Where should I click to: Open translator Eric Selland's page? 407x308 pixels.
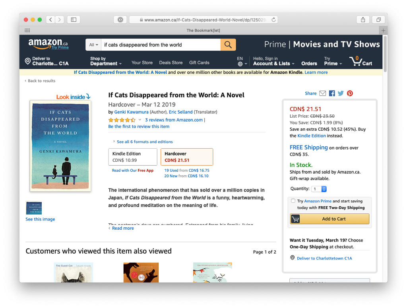pos(181,112)
